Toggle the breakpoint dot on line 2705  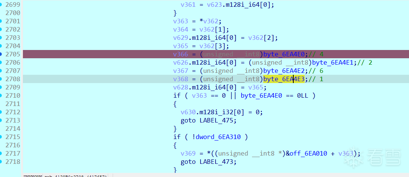pyautogui.click(x=1, y=54)
